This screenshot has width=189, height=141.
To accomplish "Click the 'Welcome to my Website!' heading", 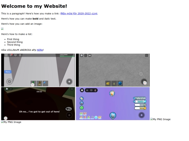I will [x=34, y=6].
